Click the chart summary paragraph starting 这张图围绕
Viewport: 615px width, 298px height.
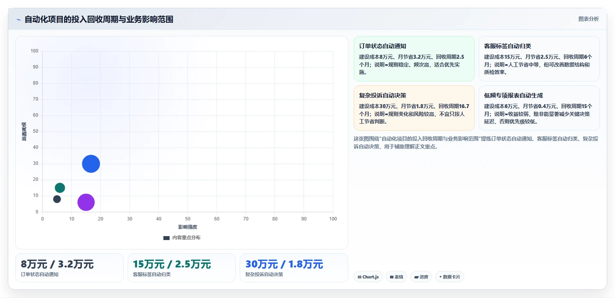click(x=476, y=143)
